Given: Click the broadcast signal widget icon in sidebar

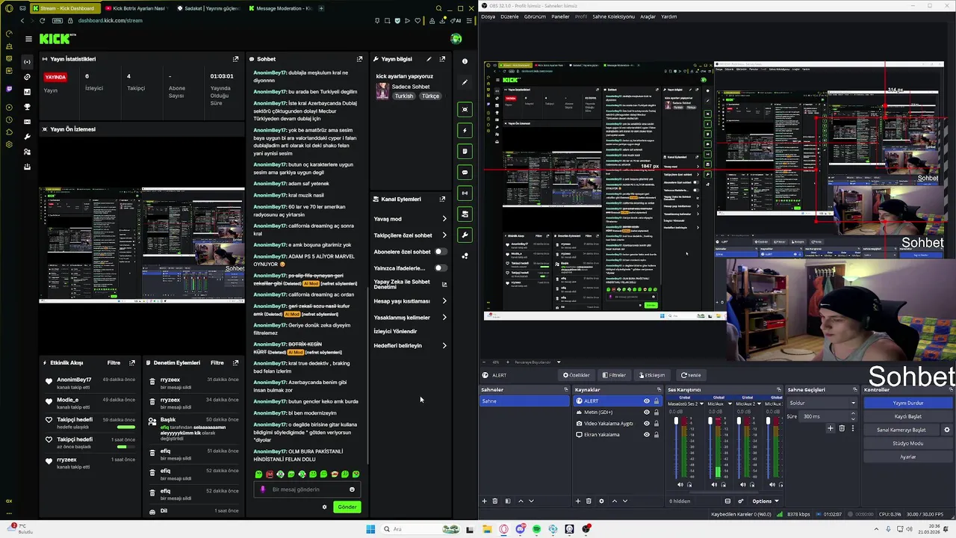Looking at the screenshot, I should pos(465,194).
